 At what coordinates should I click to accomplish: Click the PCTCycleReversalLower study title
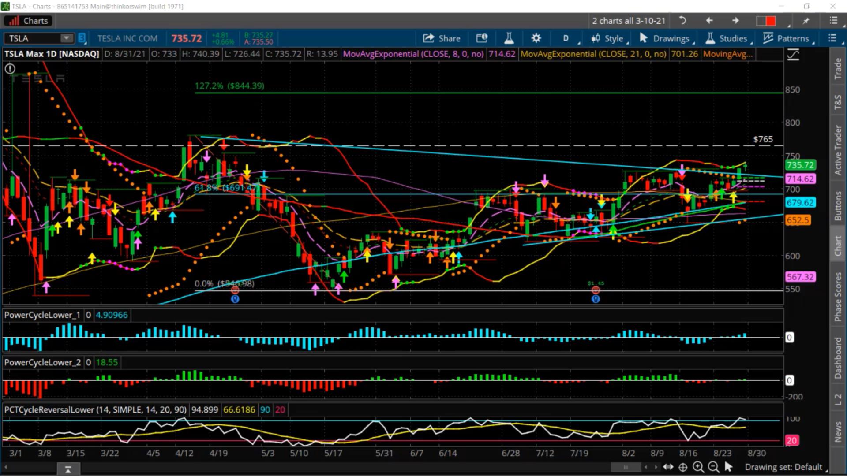point(95,410)
